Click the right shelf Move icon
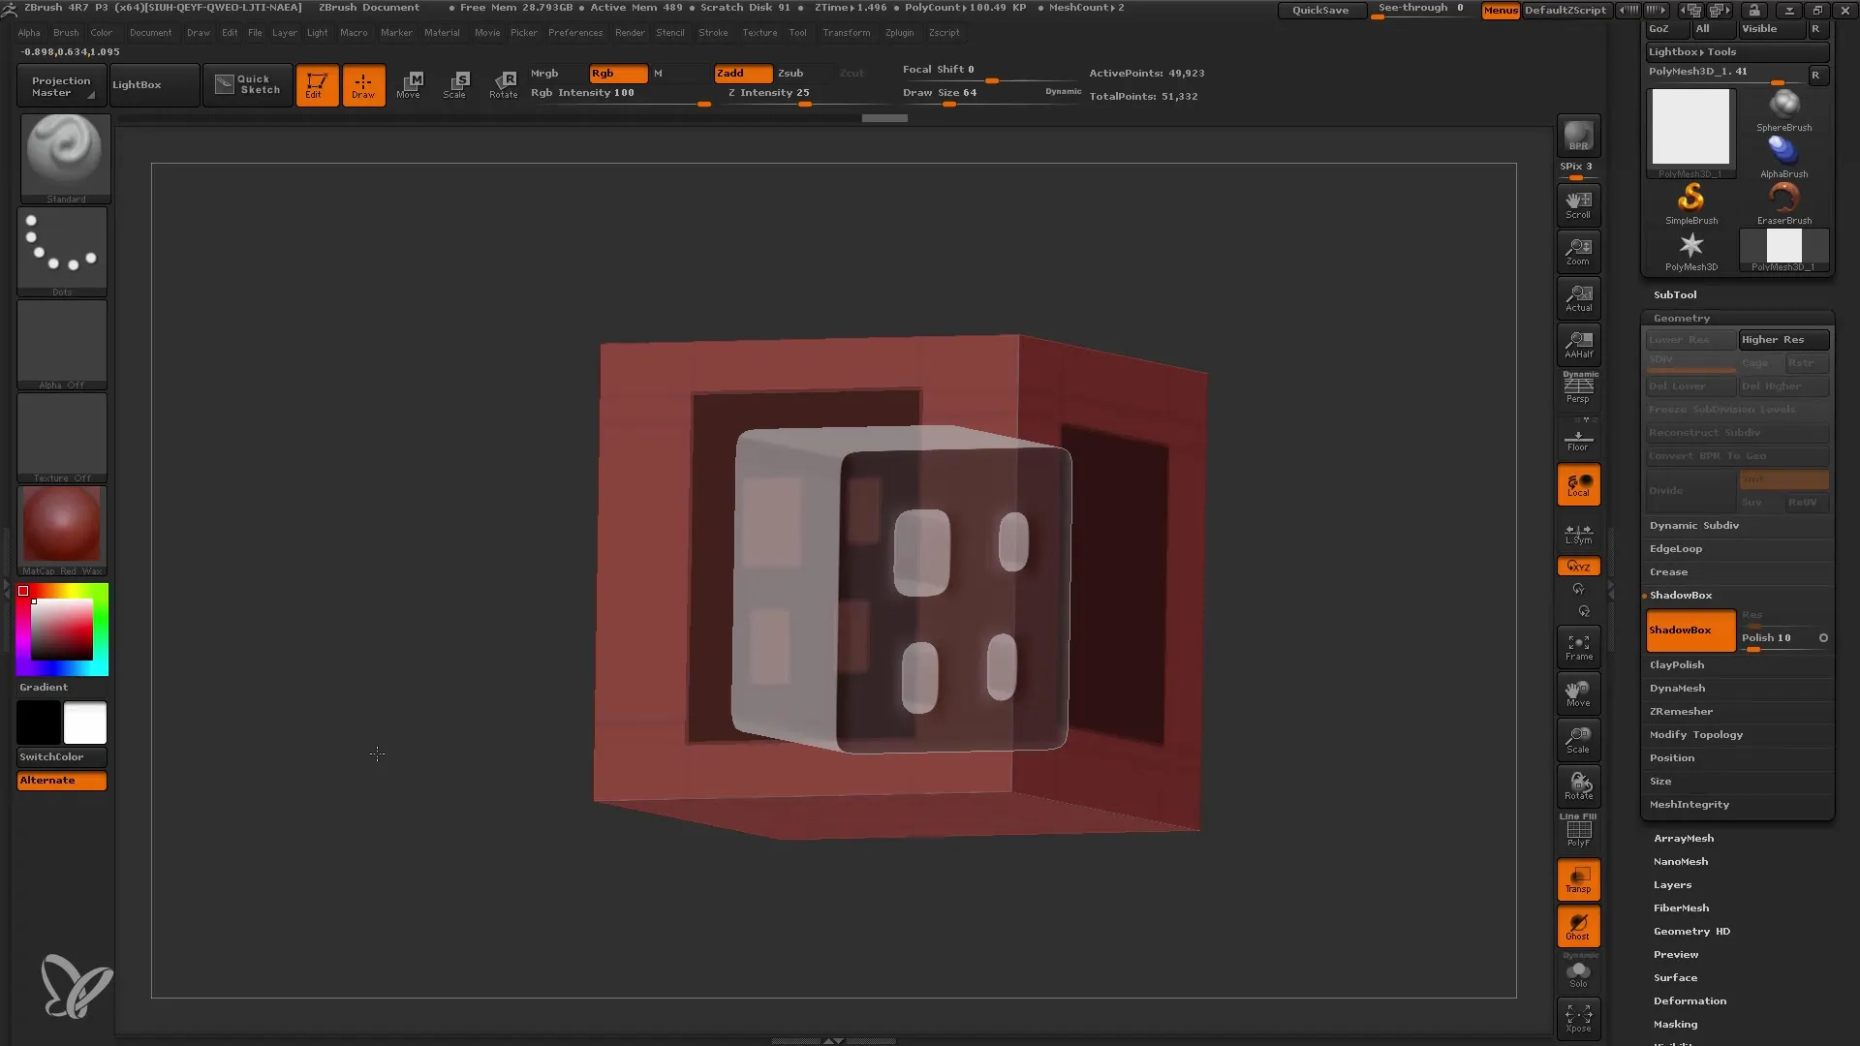 tap(1578, 693)
